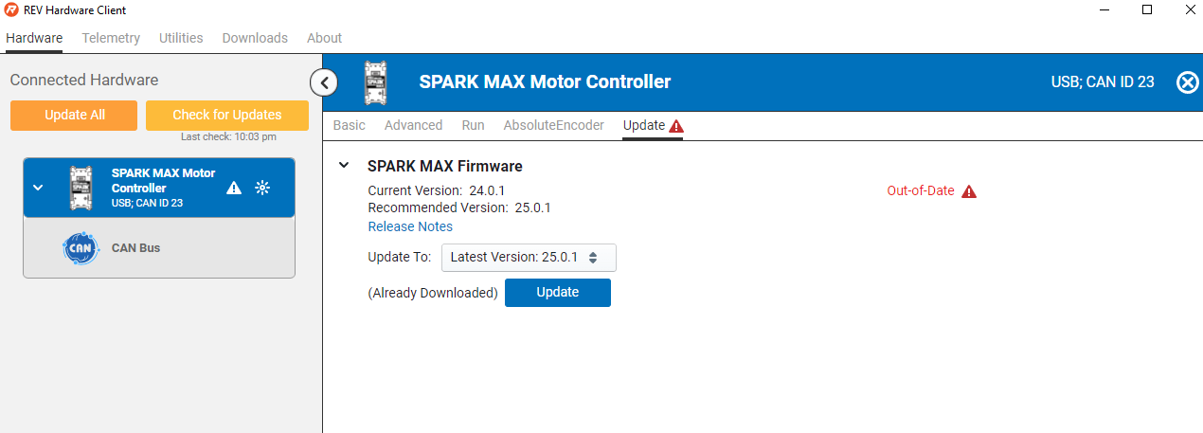Collapse the SPARK MAX device tree chevron
1203x433 pixels.
(38, 188)
